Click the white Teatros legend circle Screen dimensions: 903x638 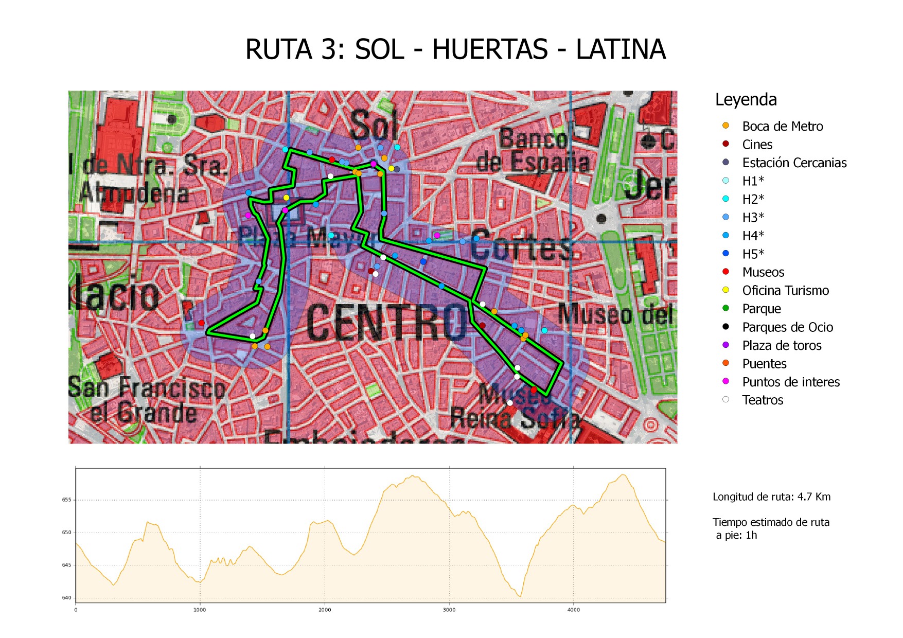[725, 399]
